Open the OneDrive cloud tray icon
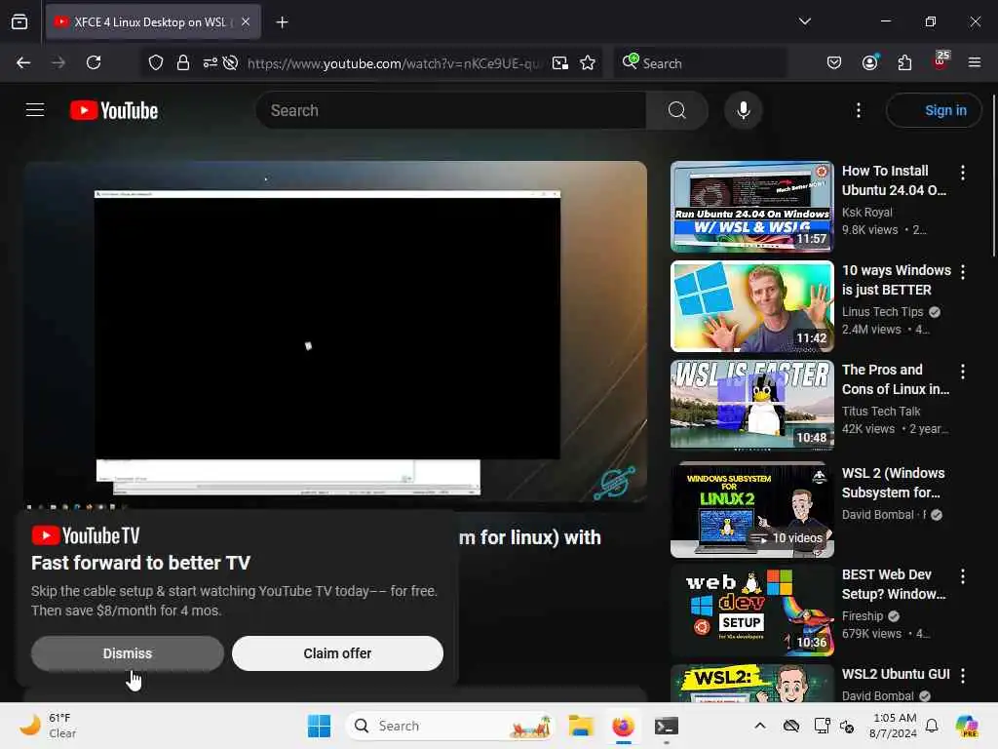 click(x=791, y=726)
